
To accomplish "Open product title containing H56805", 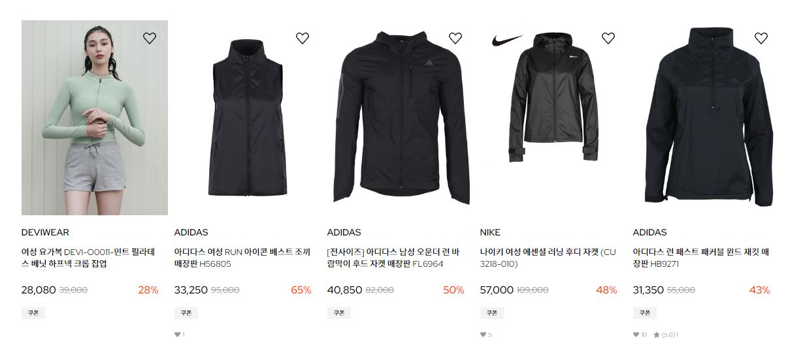I will [x=243, y=258].
